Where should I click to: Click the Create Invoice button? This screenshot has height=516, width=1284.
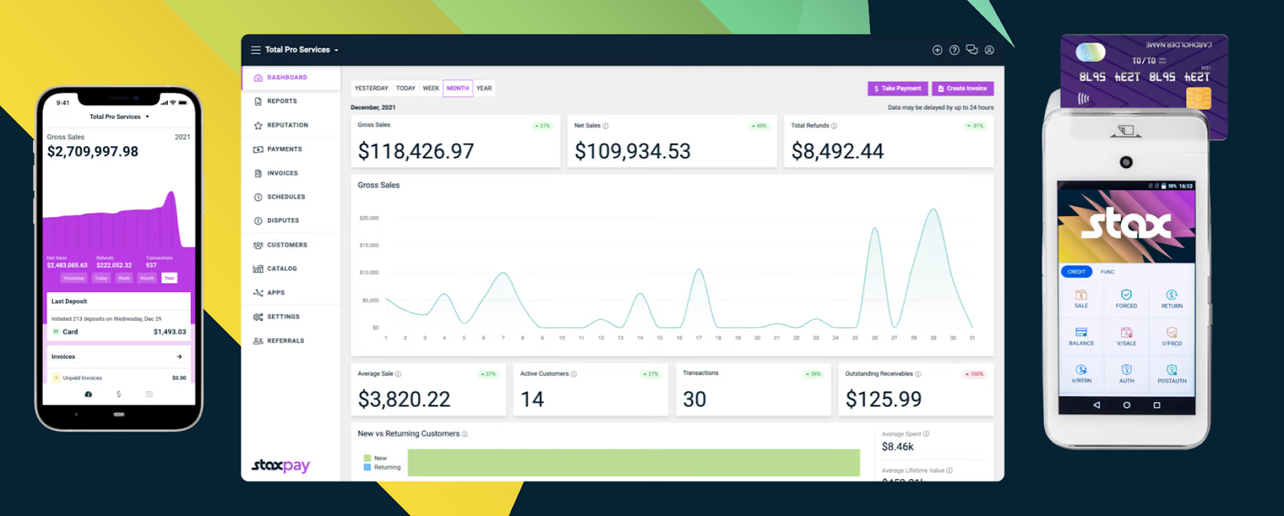click(963, 88)
